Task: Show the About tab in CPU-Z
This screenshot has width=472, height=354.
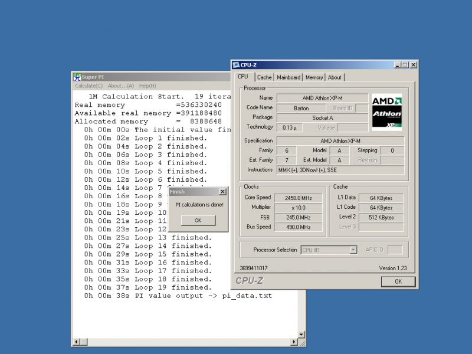Action: [x=335, y=77]
